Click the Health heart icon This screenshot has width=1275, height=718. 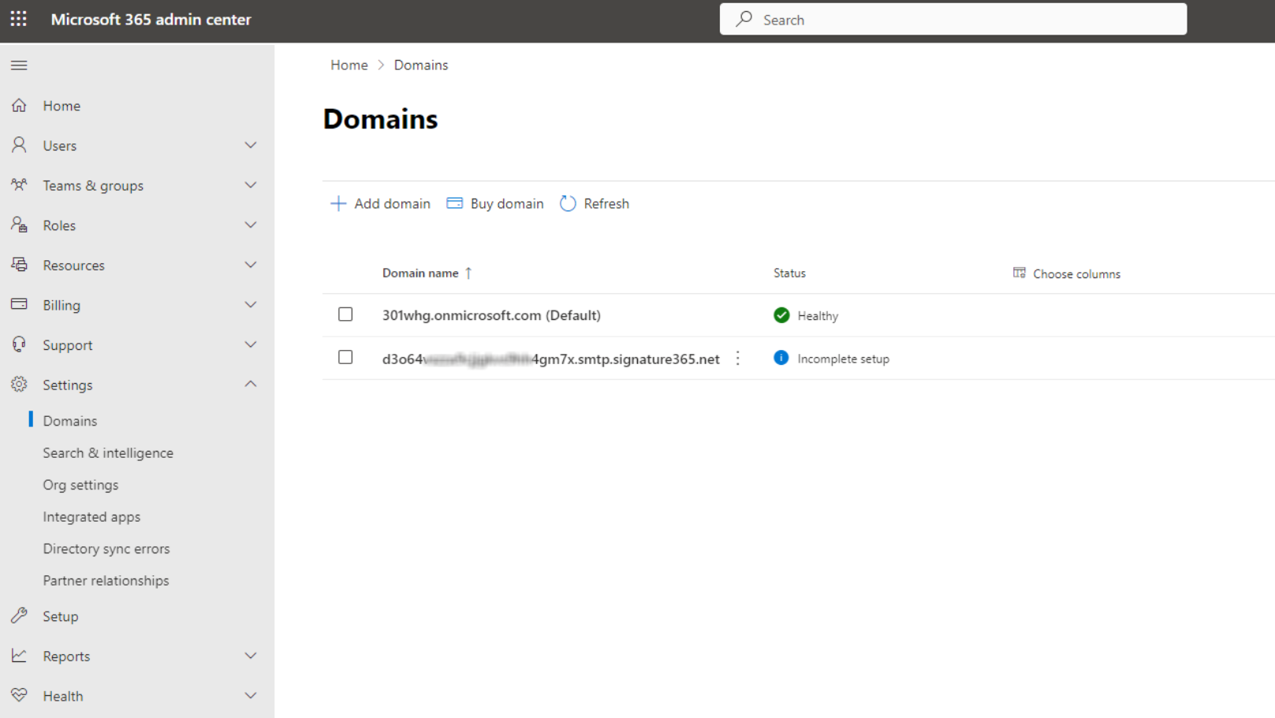(19, 695)
